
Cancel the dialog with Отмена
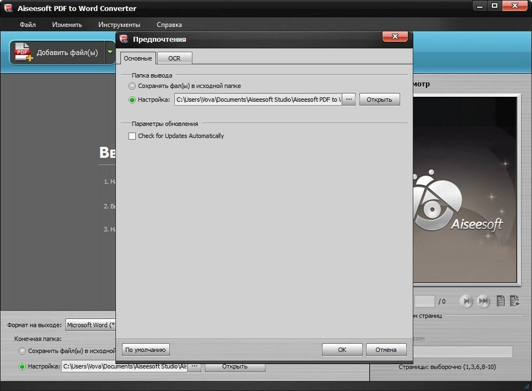386,350
